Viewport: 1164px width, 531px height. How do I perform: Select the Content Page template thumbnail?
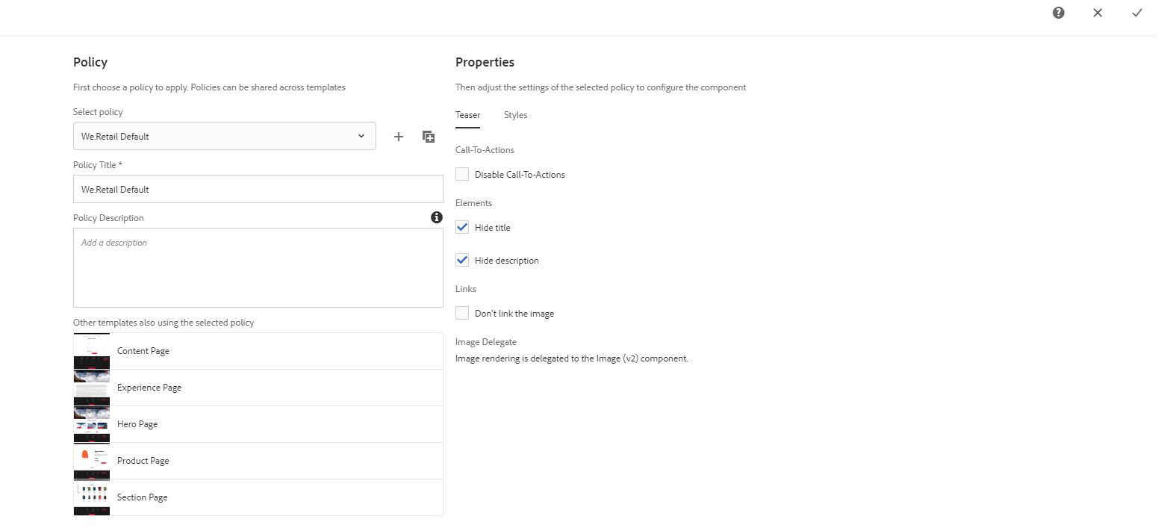click(x=92, y=351)
